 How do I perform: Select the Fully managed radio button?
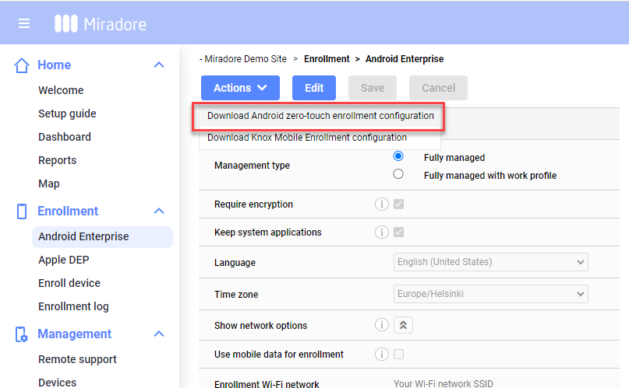click(x=399, y=156)
